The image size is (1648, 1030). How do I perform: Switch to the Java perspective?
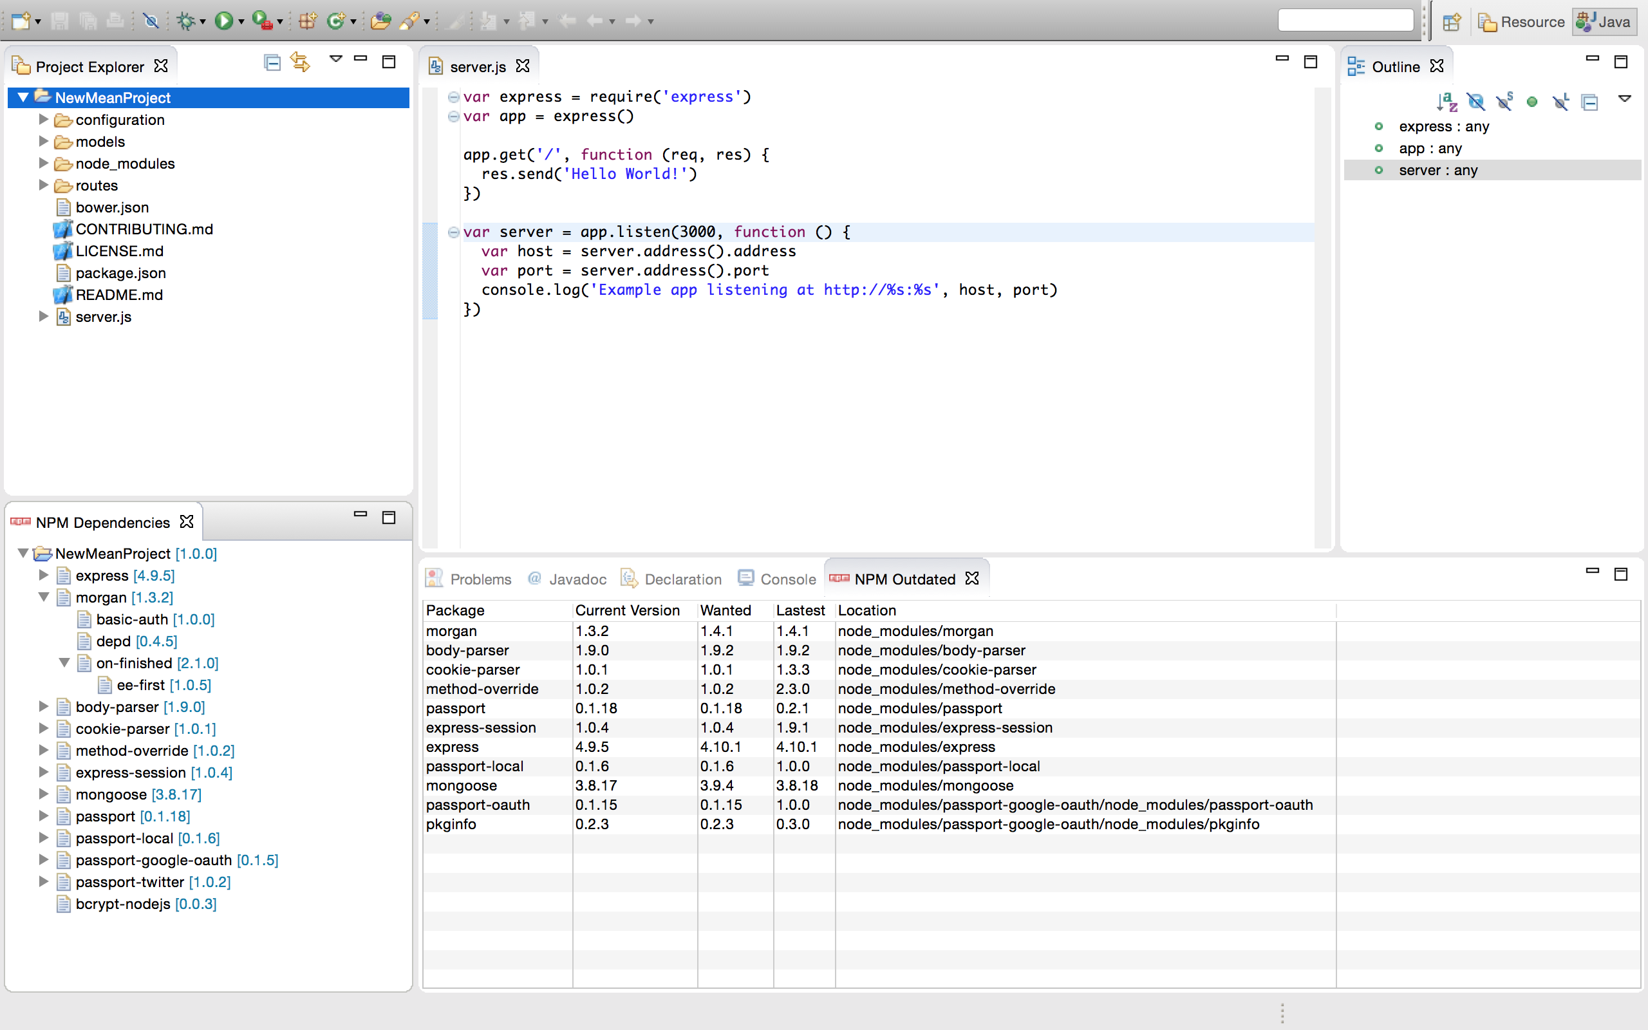click(x=1604, y=22)
